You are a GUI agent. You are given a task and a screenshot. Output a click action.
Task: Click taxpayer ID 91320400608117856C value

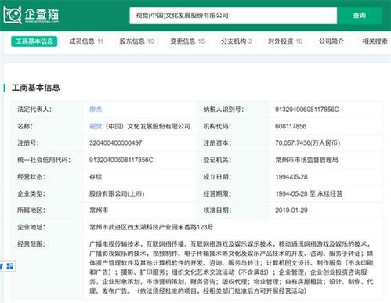[307, 110]
